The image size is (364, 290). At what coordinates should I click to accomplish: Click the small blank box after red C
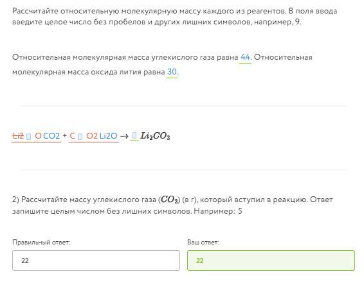click(x=80, y=137)
